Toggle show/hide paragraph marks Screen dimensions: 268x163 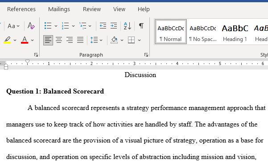tap(141, 26)
